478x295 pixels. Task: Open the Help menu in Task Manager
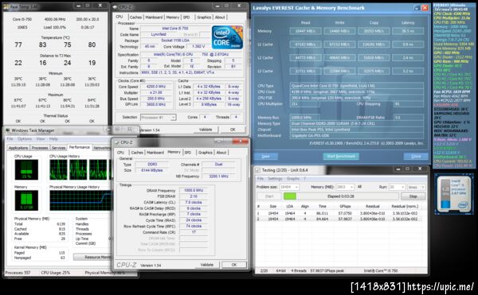[x=53, y=139]
